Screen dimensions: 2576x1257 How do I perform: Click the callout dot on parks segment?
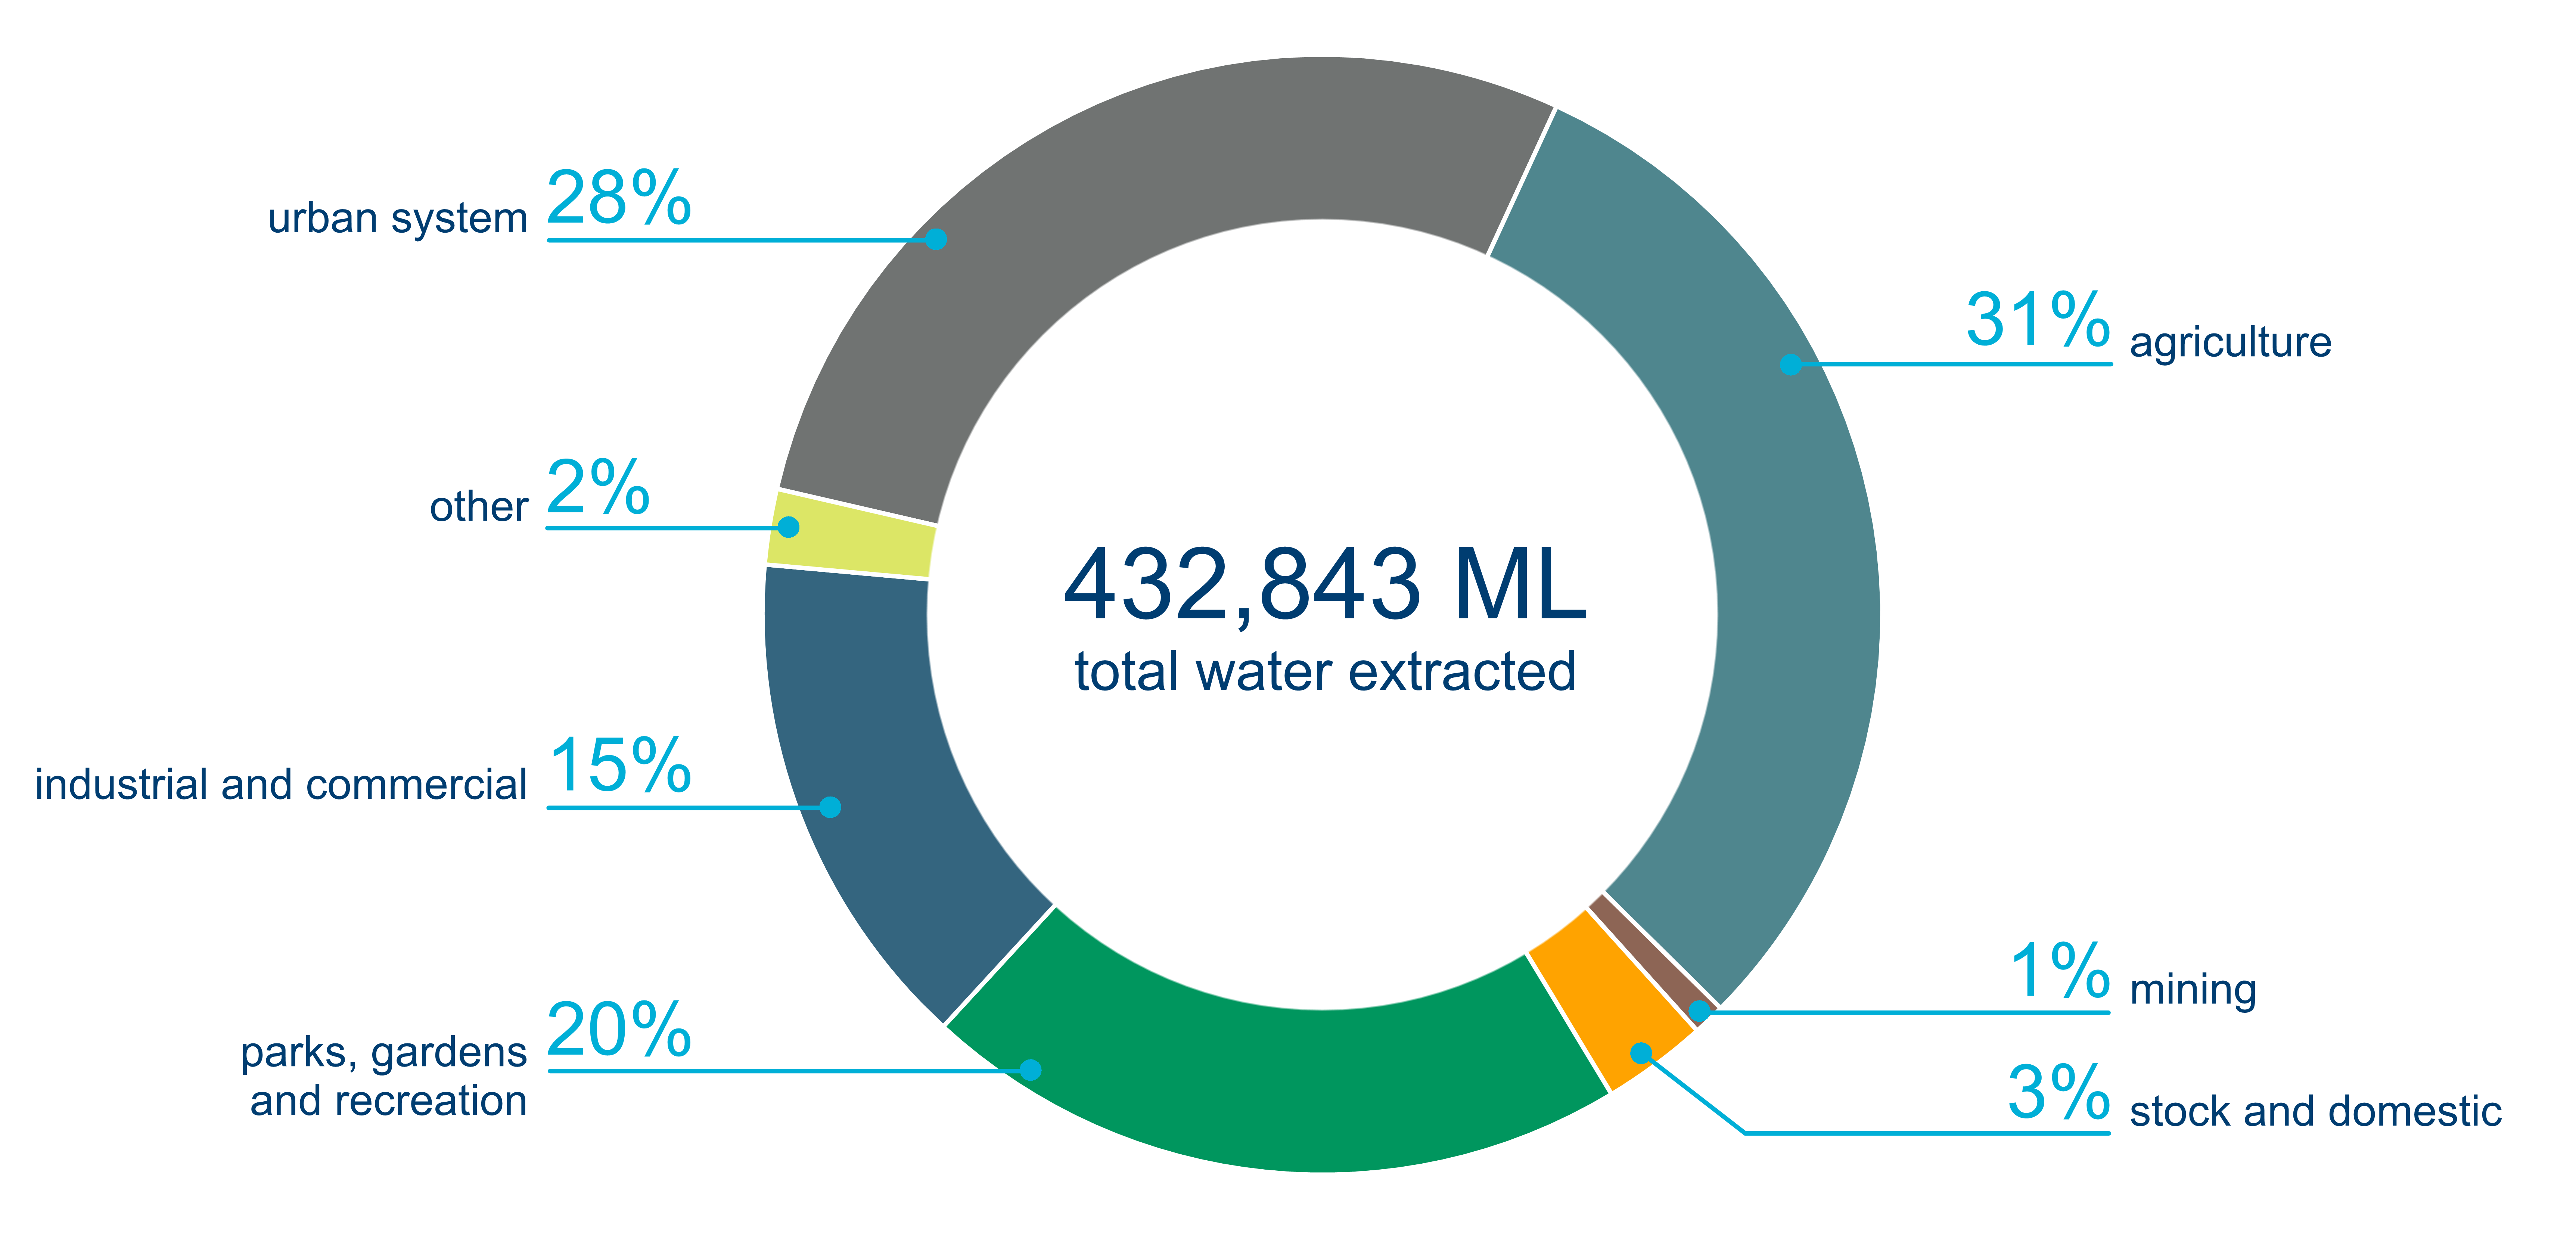coord(1031,1070)
